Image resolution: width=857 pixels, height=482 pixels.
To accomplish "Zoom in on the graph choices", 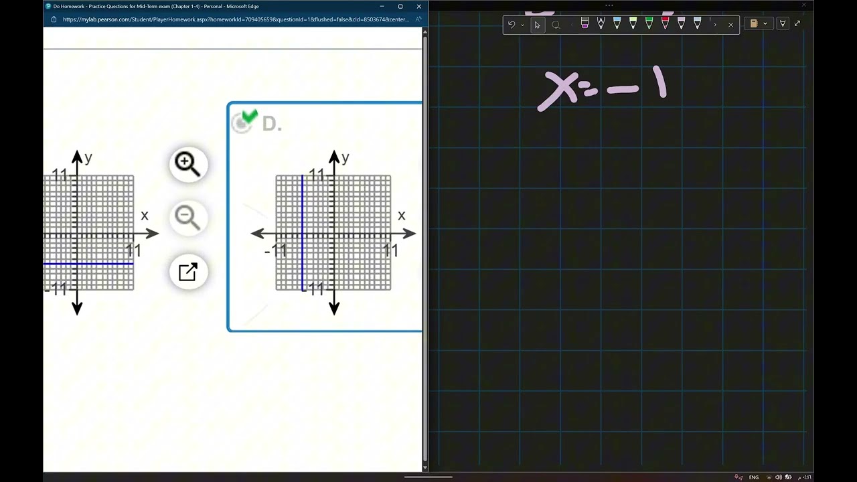I will 188,164.
